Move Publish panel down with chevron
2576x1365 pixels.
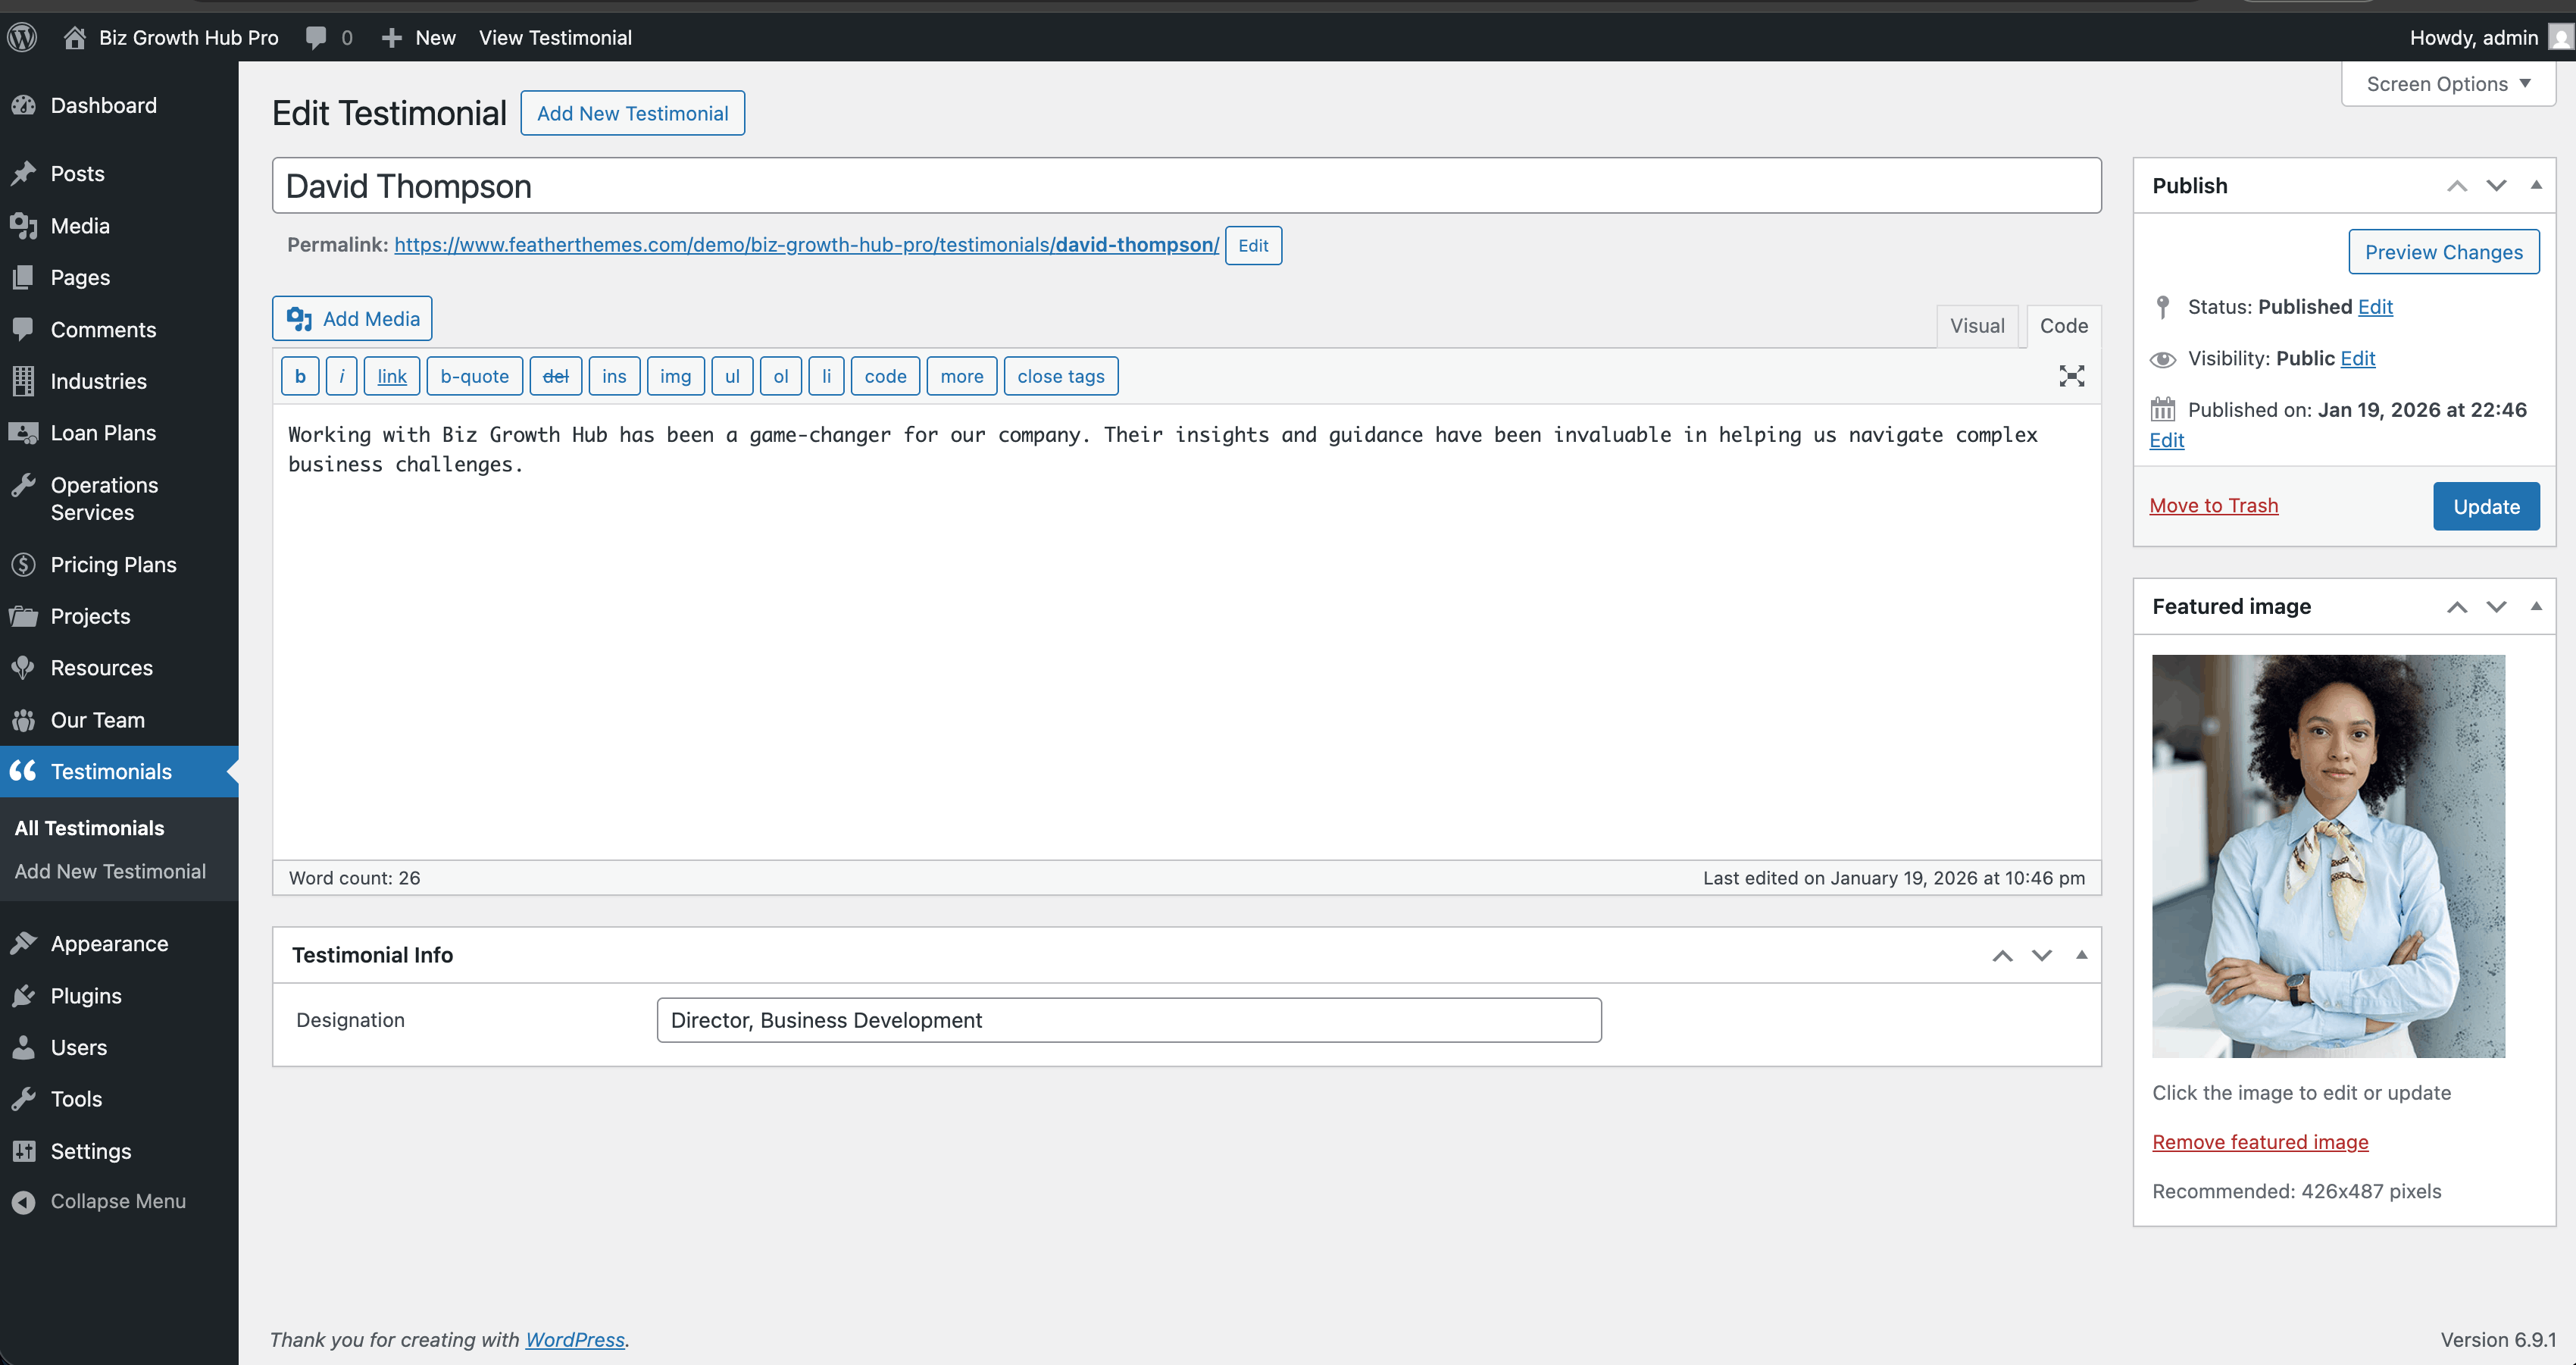pos(2496,186)
